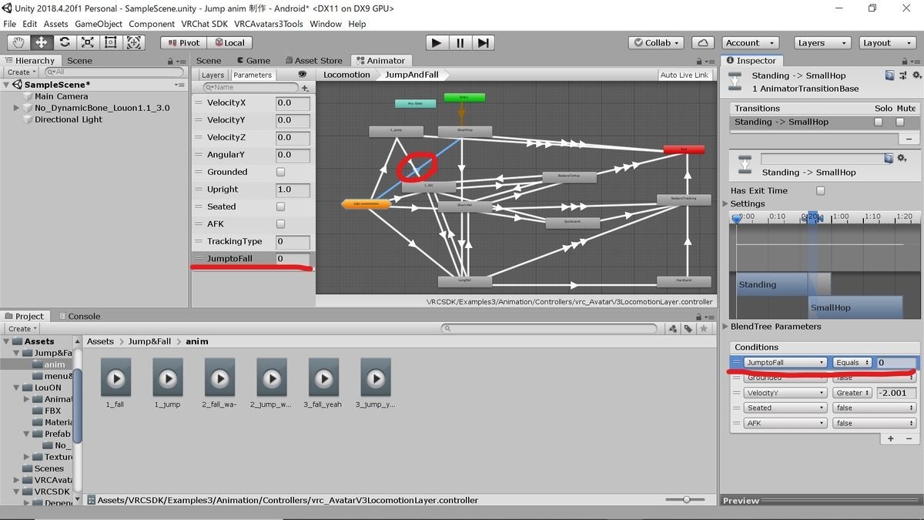The image size is (924, 520).
Task: Open Inspector preset selector icon
Action: pos(903,75)
